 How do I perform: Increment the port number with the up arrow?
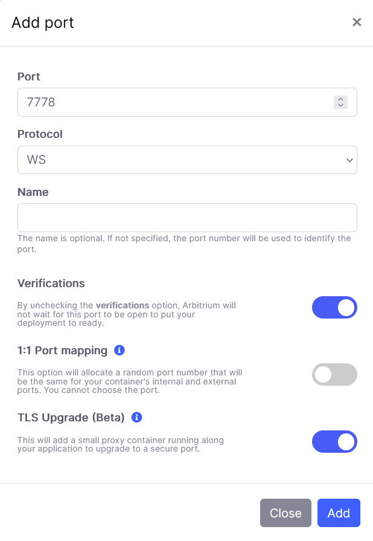click(x=340, y=99)
